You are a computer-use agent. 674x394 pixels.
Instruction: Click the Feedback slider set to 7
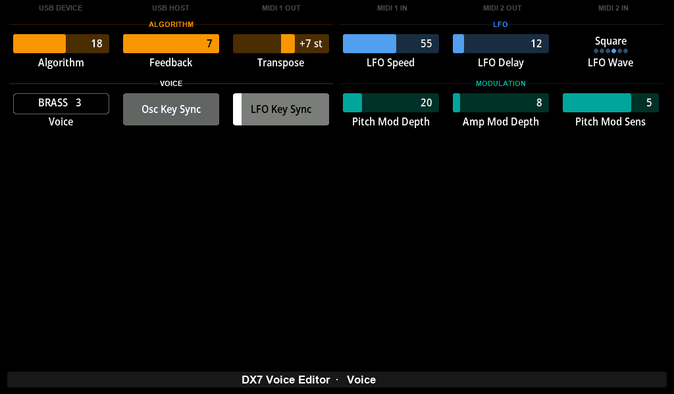(x=171, y=44)
